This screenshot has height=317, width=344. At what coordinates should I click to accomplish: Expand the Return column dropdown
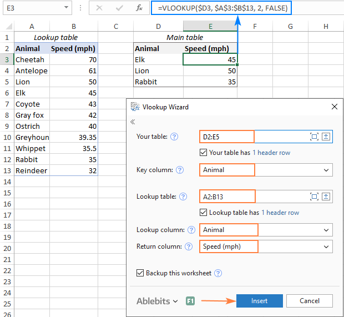[x=326, y=246]
